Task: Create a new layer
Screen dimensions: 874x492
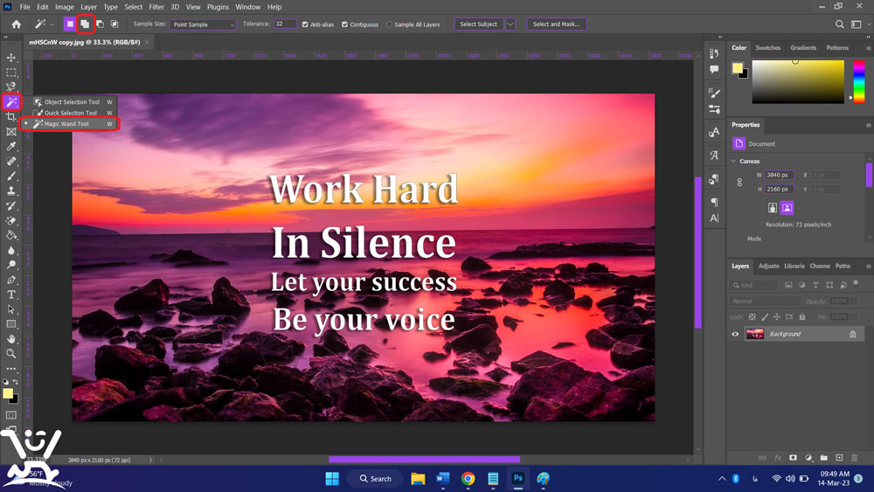Action: click(x=839, y=457)
